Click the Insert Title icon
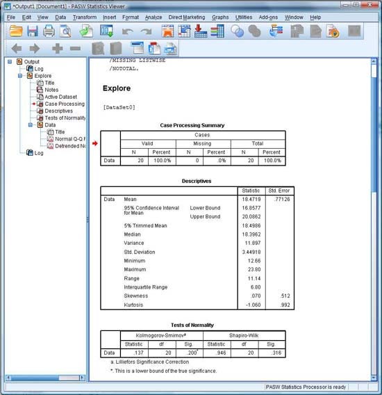Screen dimensions: 382x395 coord(154,49)
